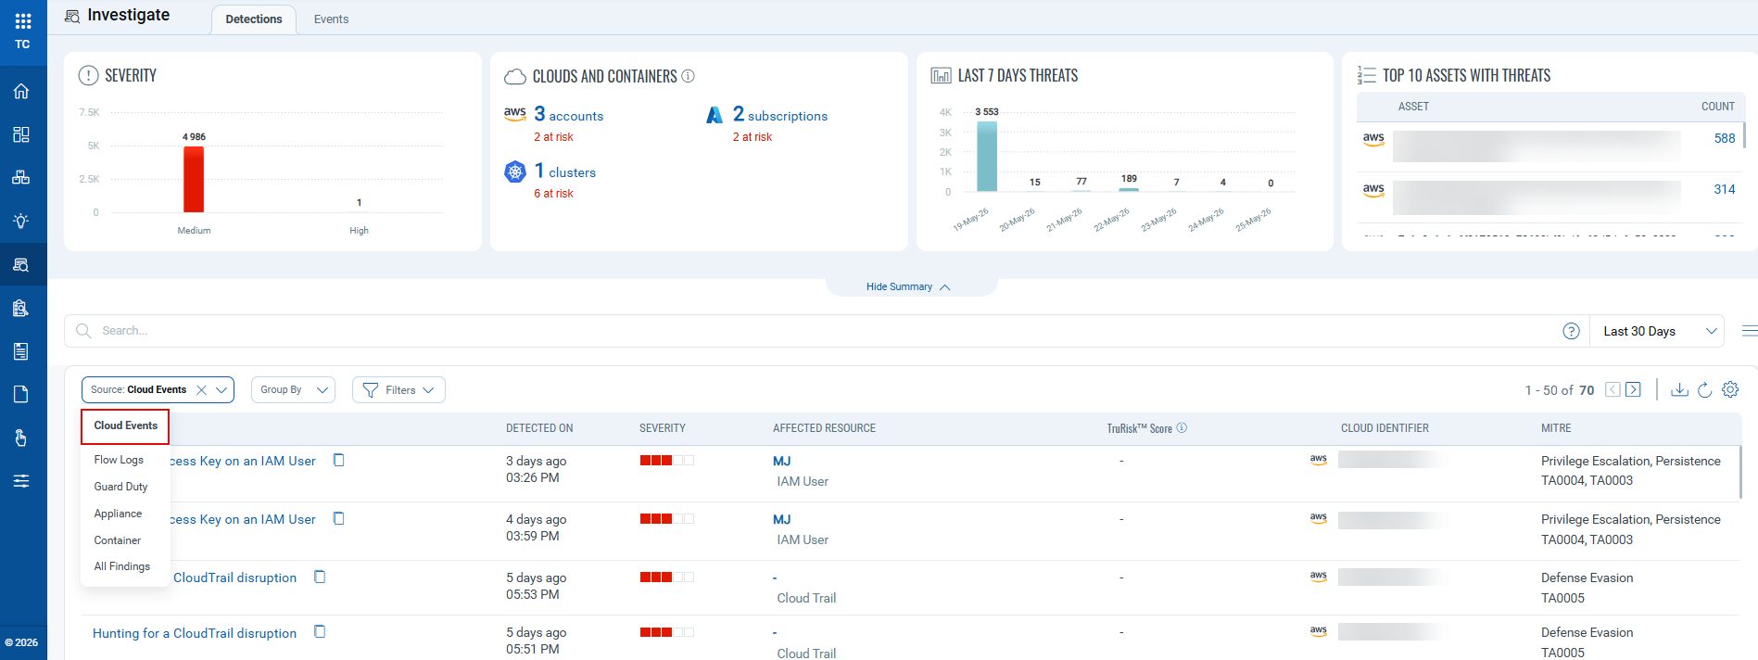Viewport: 1758px width, 660px height.
Task: Click the 3 553 threats chart bar
Action: click(987, 157)
